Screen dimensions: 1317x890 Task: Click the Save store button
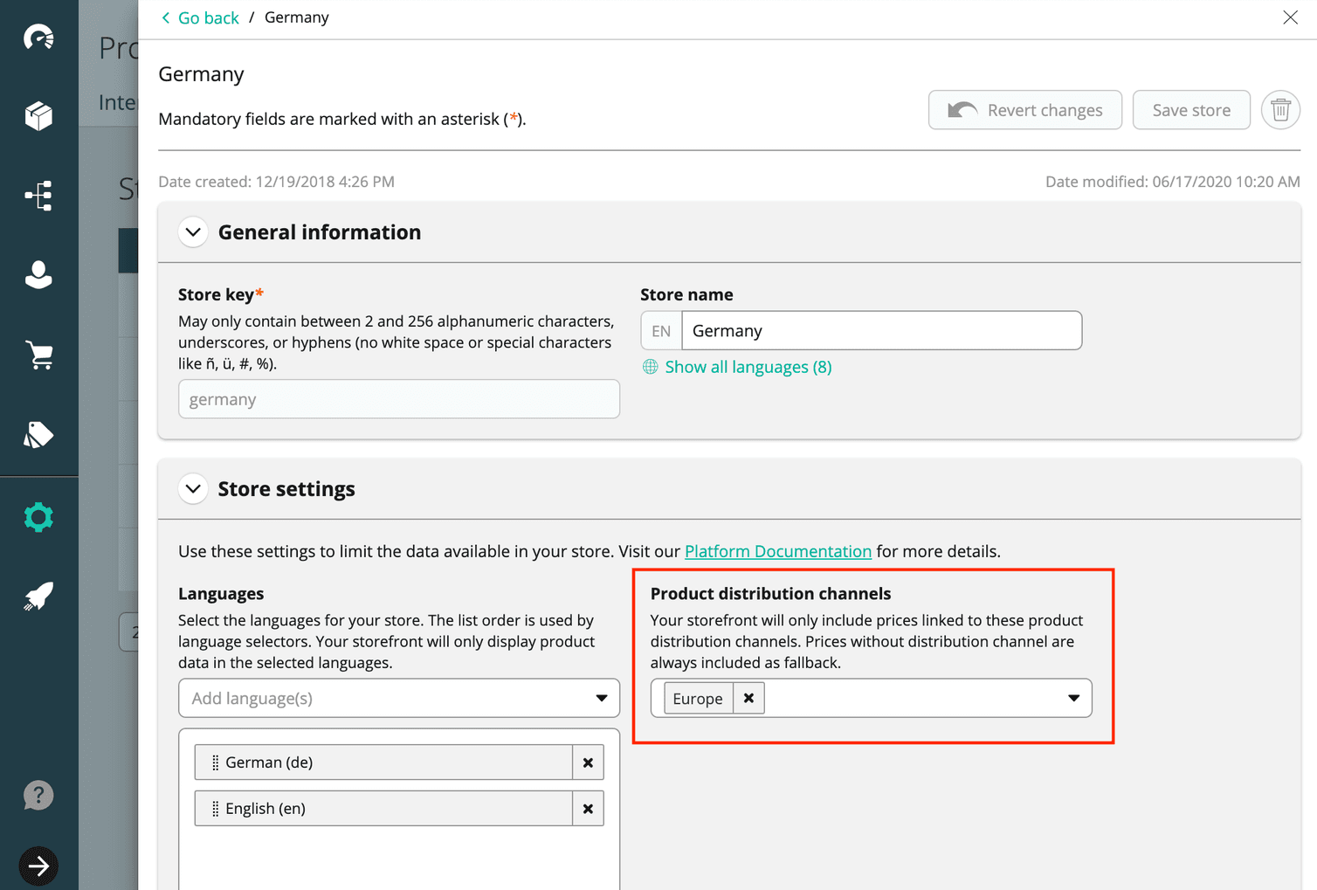pos(1191,109)
